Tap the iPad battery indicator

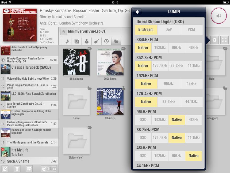226,2
